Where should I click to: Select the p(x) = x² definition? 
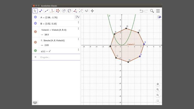click(x=46, y=51)
